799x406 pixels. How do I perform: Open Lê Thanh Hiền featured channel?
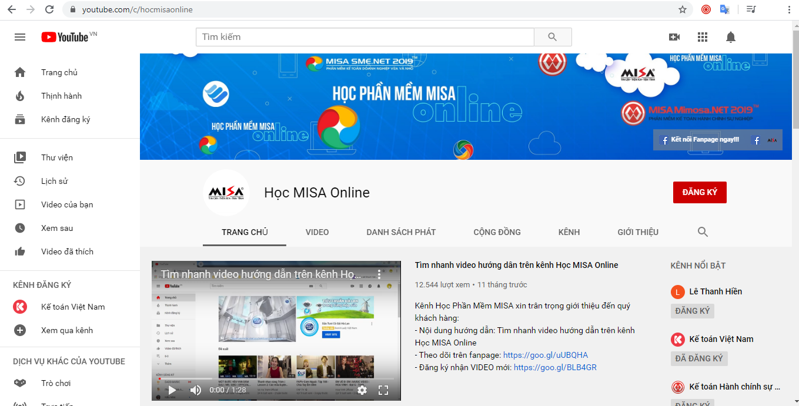click(x=716, y=291)
